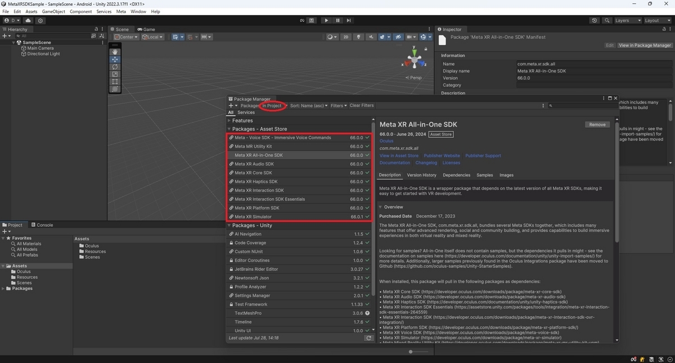This screenshot has height=363, width=675.
Task: Collapse Packages - Unity section
Action: click(x=229, y=225)
